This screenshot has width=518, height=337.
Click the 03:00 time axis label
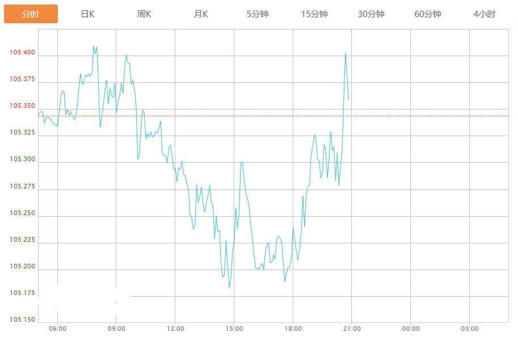tap(470, 328)
